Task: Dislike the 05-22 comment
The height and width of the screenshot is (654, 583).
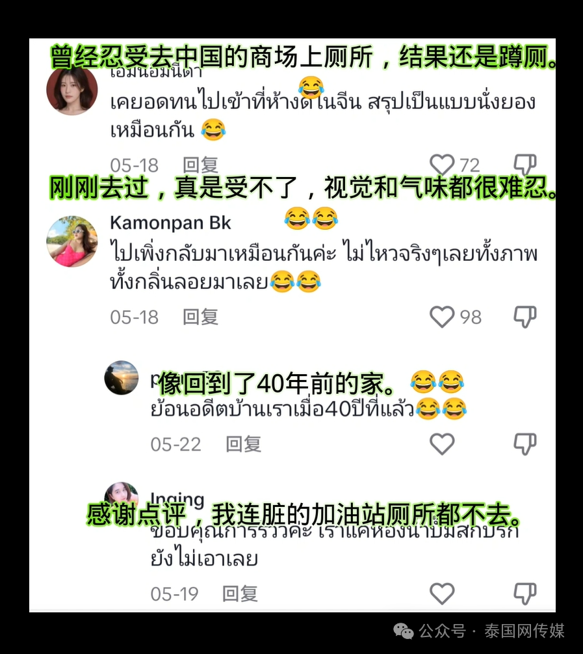Action: coord(525,444)
